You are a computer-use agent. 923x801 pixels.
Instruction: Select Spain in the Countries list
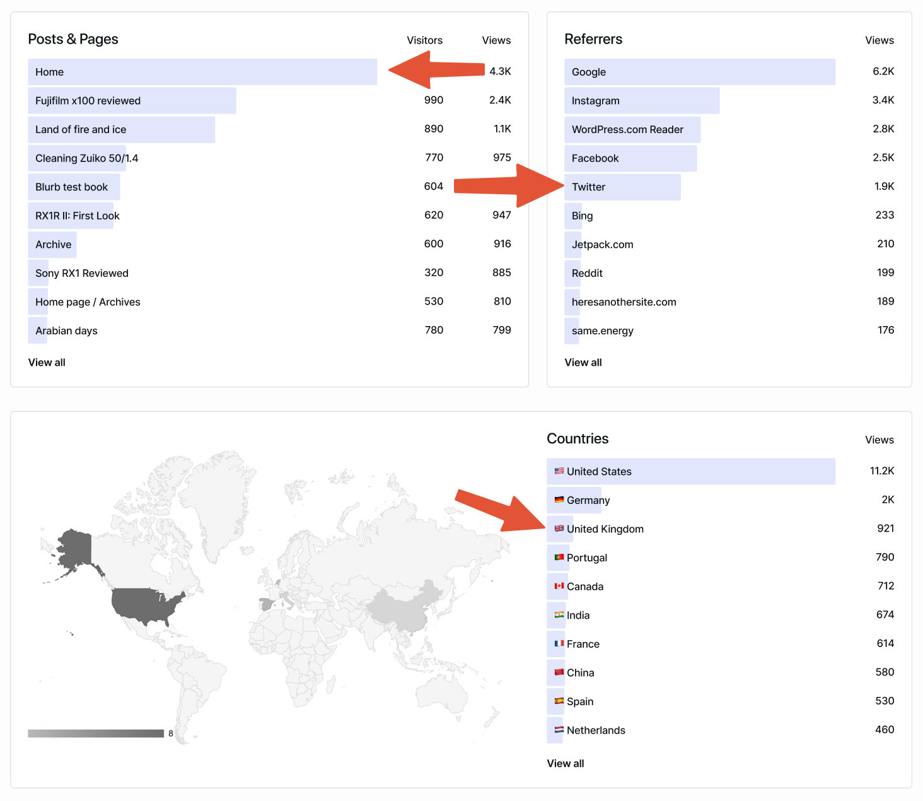580,701
